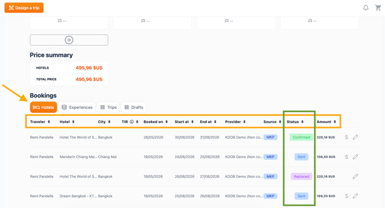Edit the Confirmed Bangkok booking with pencil
Screen dimensions: 385x208
[355, 137]
